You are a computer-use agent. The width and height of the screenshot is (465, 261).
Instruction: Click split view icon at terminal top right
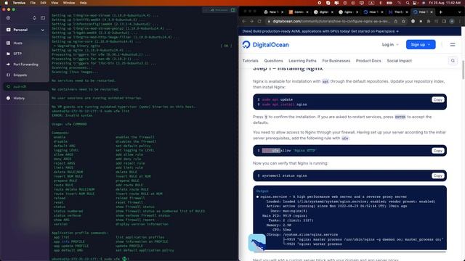click(x=233, y=10)
